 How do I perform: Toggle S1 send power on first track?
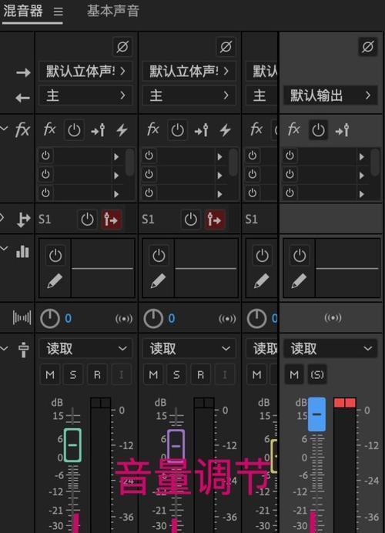[x=87, y=220]
